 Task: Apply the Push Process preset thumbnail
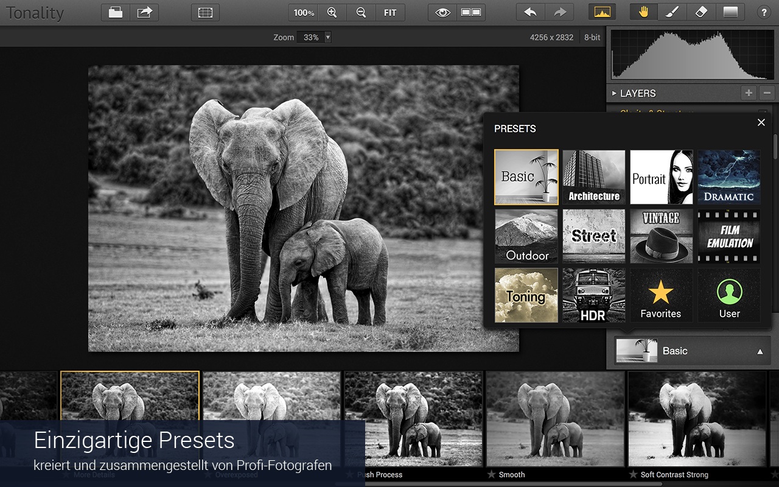point(414,419)
